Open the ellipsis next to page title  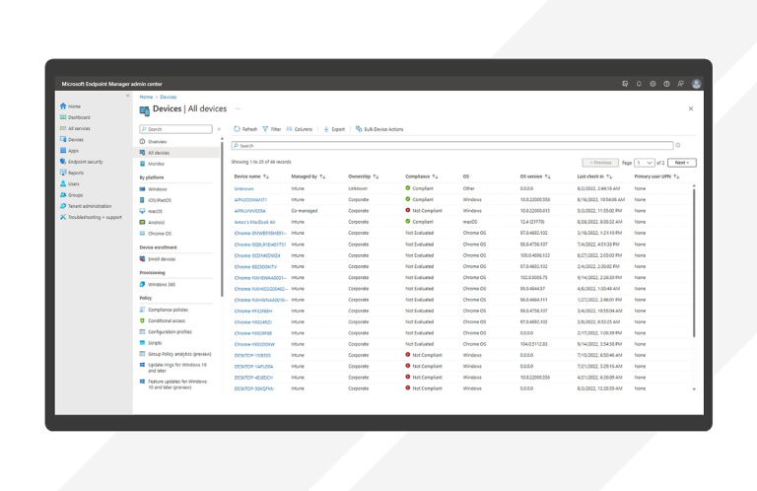point(238,108)
